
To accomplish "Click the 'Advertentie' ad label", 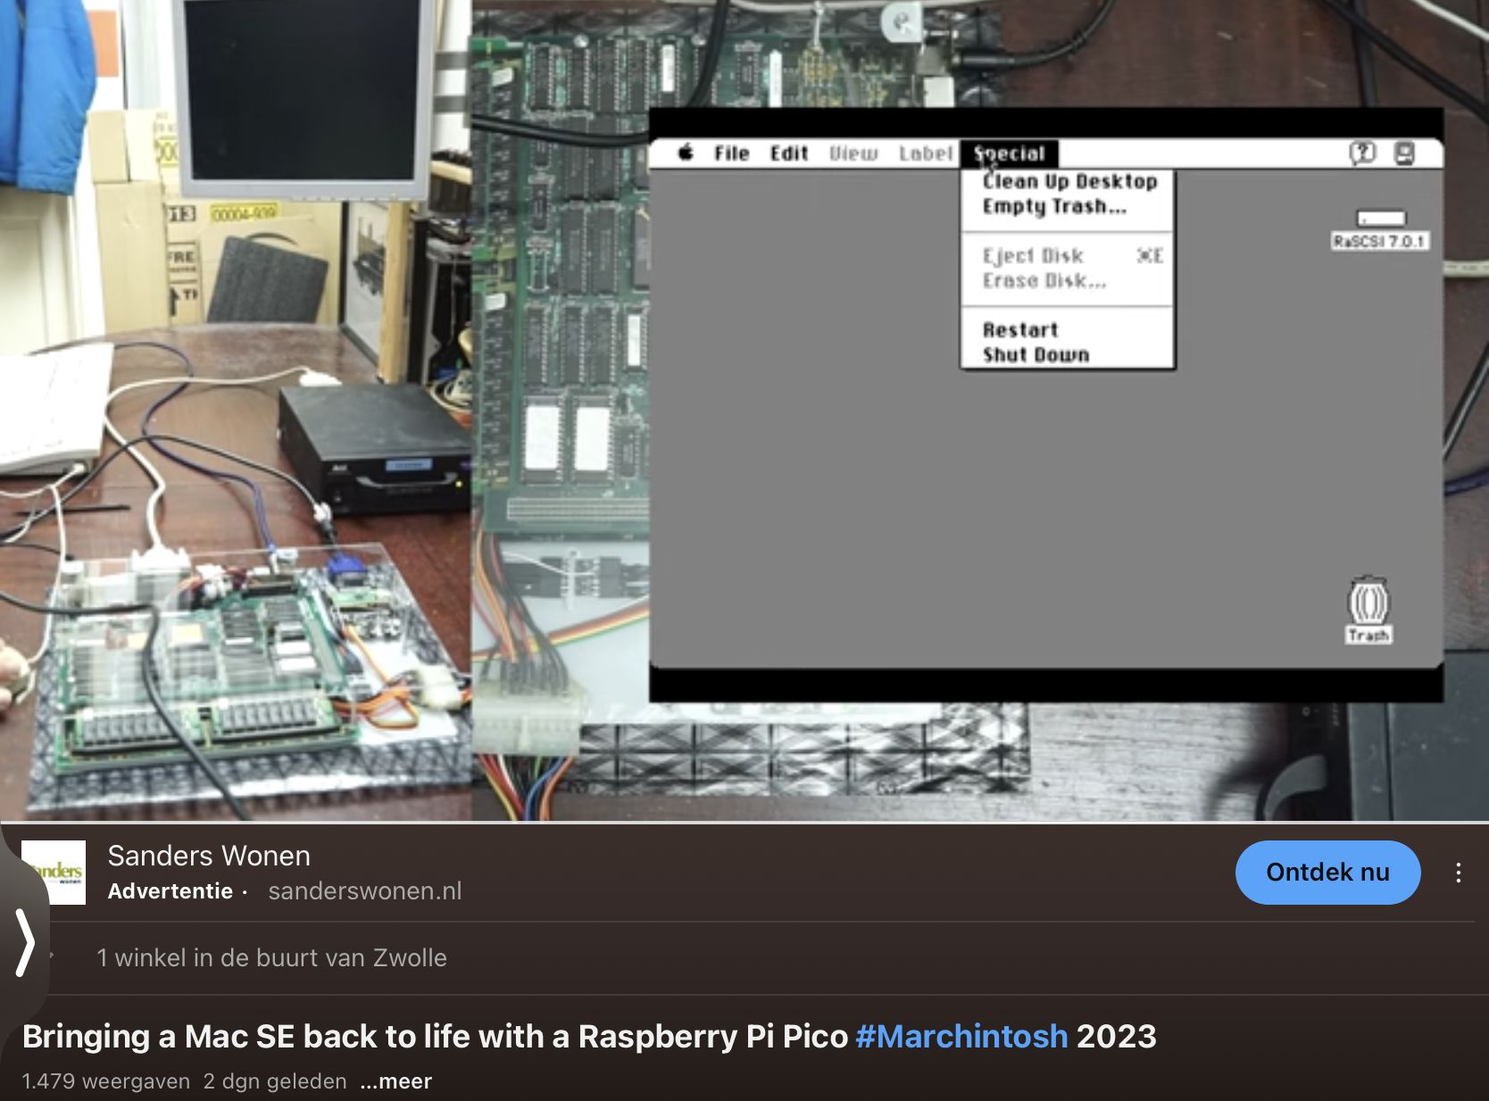I will [171, 890].
